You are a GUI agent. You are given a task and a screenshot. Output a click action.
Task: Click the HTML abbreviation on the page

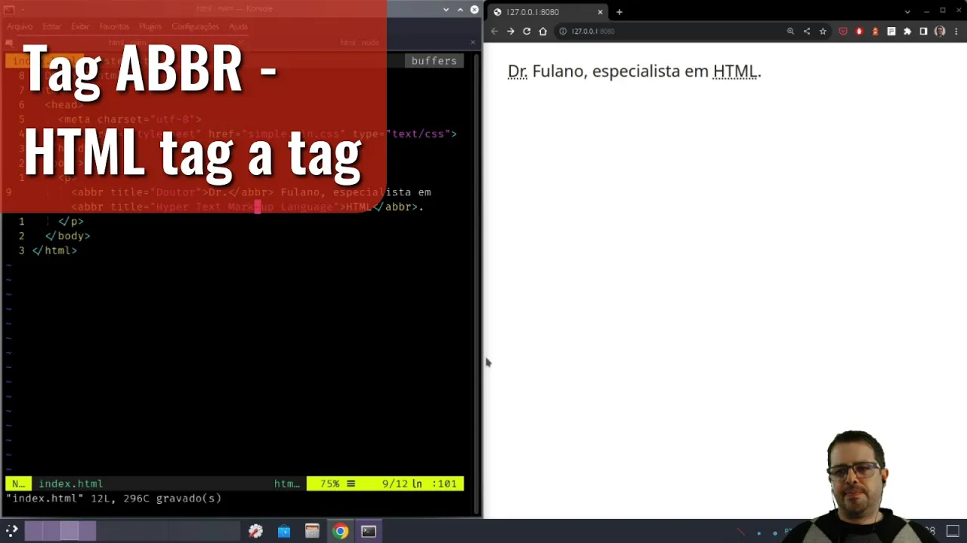[x=735, y=71]
